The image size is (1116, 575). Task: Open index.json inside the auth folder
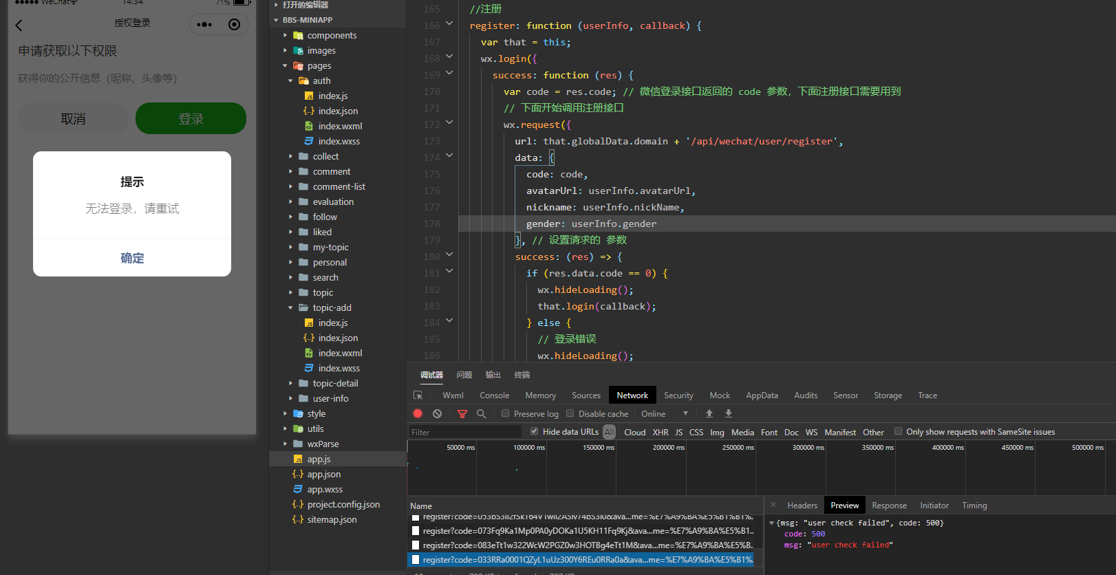pos(337,111)
